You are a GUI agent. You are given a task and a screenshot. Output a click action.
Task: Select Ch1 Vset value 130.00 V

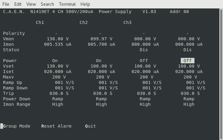(58, 66)
